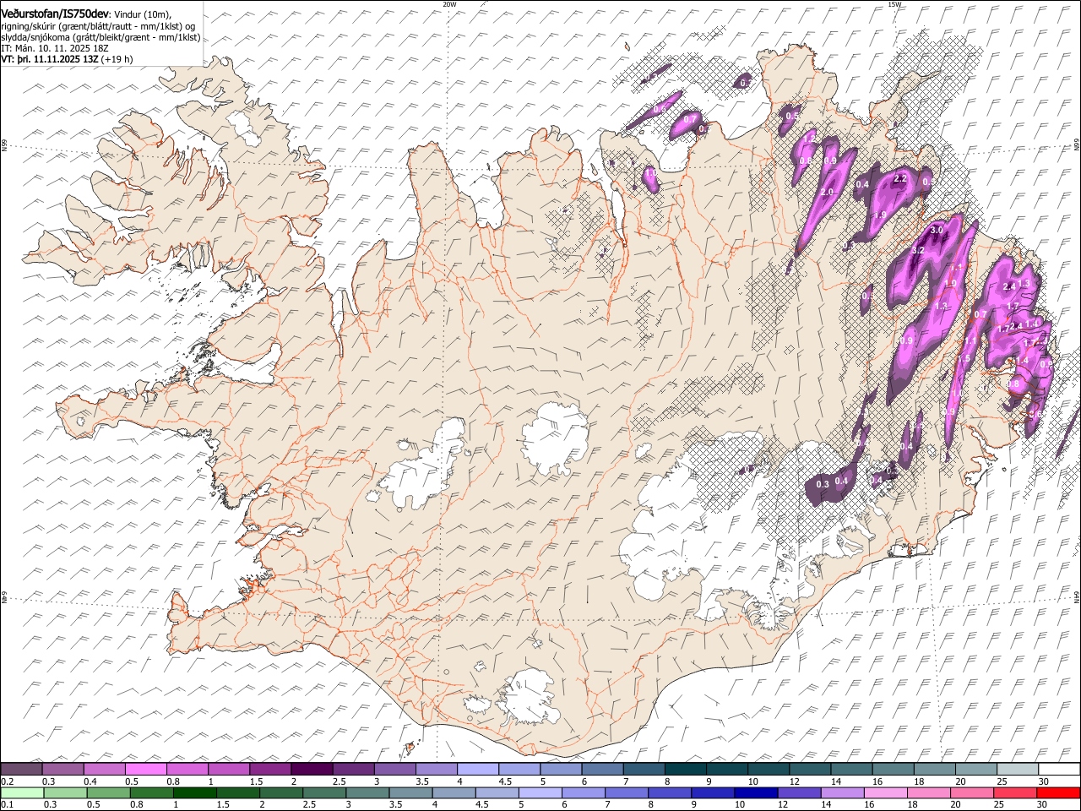This screenshot has width=1081, height=811.
Task: Click the 2.0 snowfall value on the map
Action: (x=827, y=193)
